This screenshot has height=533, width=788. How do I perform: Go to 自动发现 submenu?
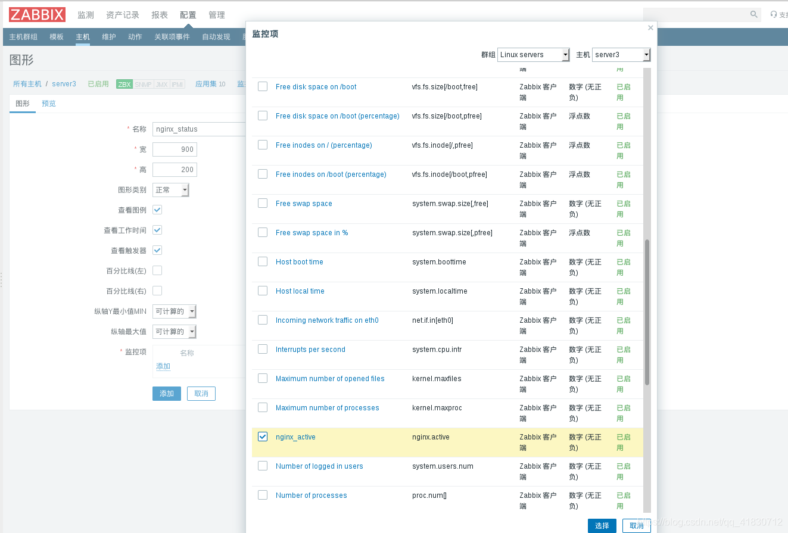[216, 37]
